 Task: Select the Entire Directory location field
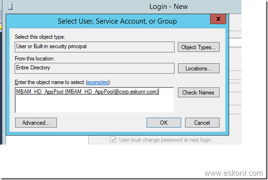coord(94,68)
